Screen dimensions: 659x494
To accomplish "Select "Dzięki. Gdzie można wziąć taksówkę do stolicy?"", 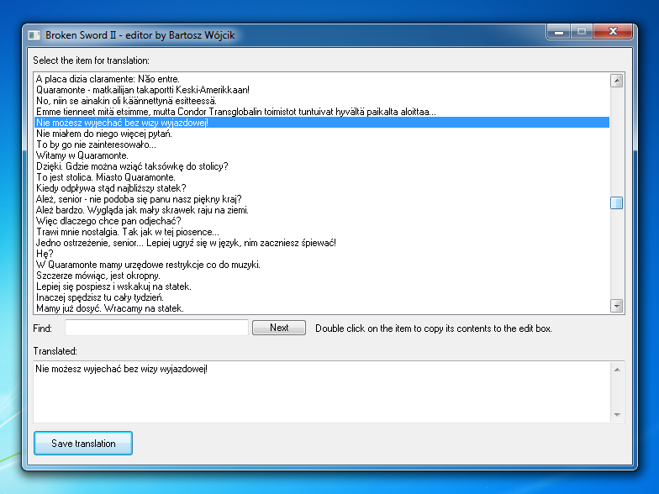I will pyautogui.click(x=321, y=166).
